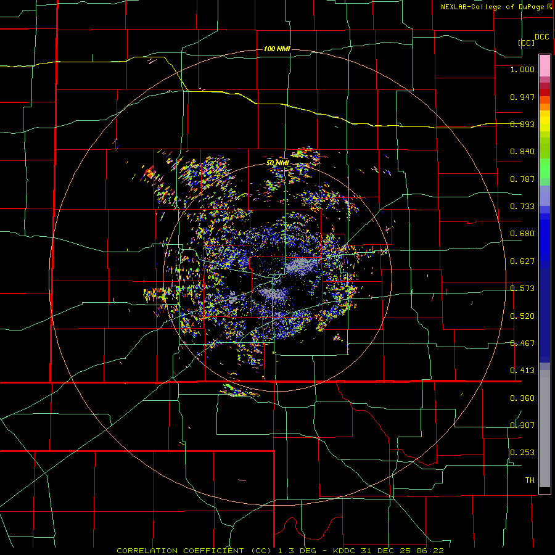This screenshot has width=555, height=555.
Task: Click the 0.627 legend value
Action: click(x=522, y=261)
